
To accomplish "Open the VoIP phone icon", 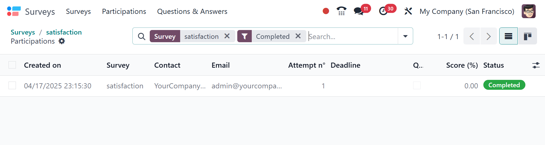I will (x=341, y=11).
